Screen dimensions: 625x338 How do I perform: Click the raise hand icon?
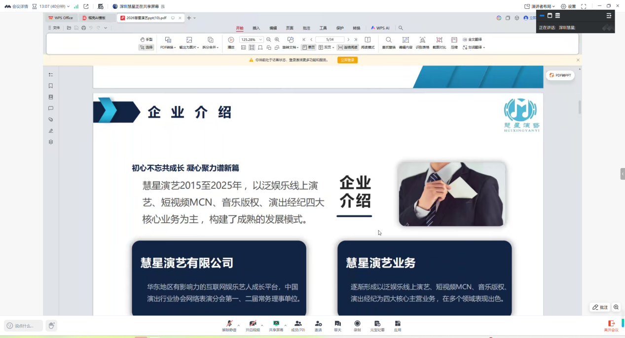[51, 326]
